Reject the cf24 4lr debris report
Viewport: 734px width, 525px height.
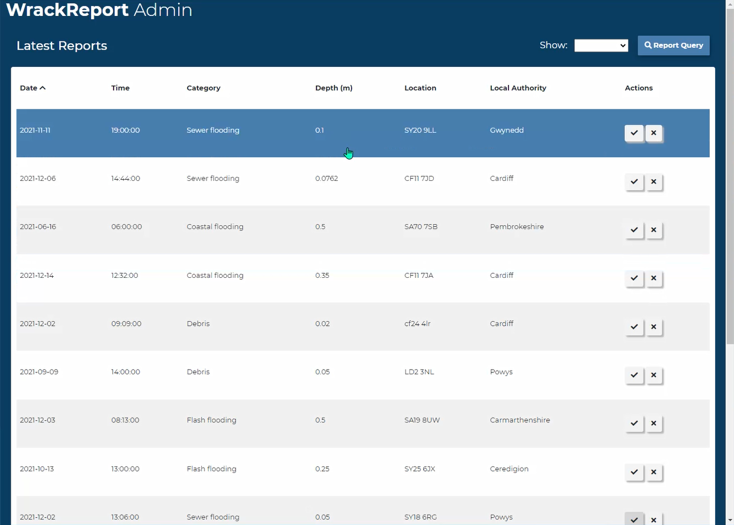click(653, 327)
